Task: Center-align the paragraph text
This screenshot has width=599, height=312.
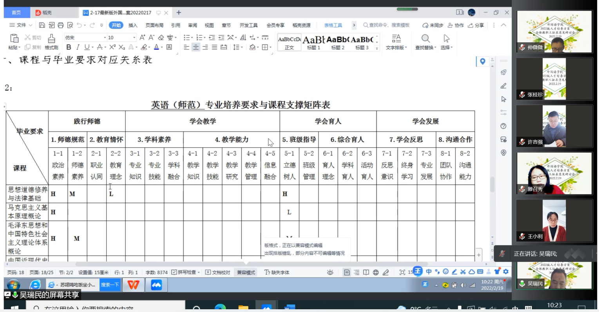Action: pyautogui.click(x=195, y=47)
